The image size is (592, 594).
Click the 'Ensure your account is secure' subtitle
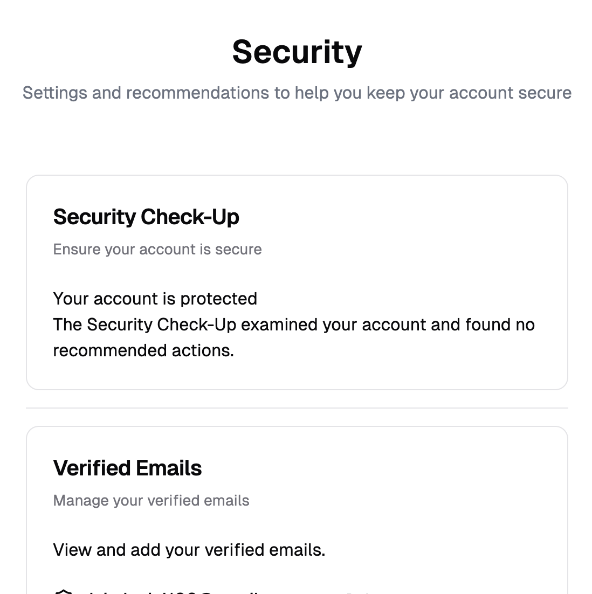(x=157, y=249)
